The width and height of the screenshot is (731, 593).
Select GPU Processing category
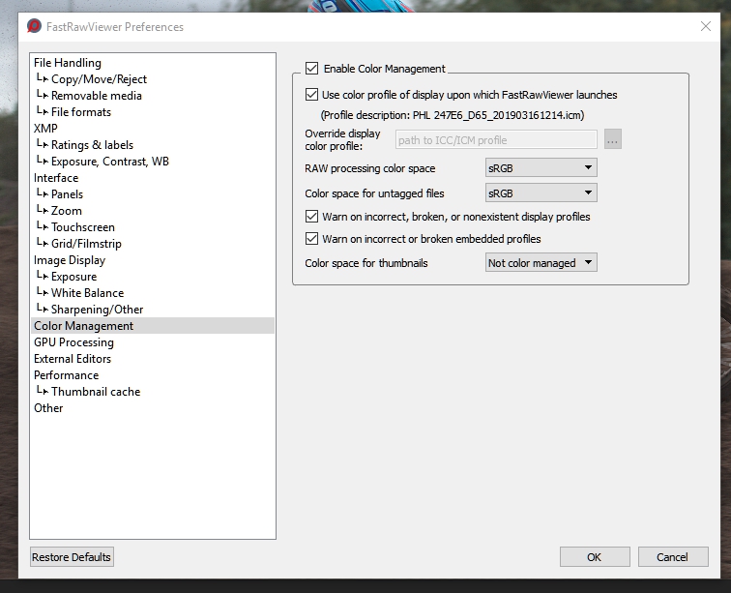pos(153,342)
